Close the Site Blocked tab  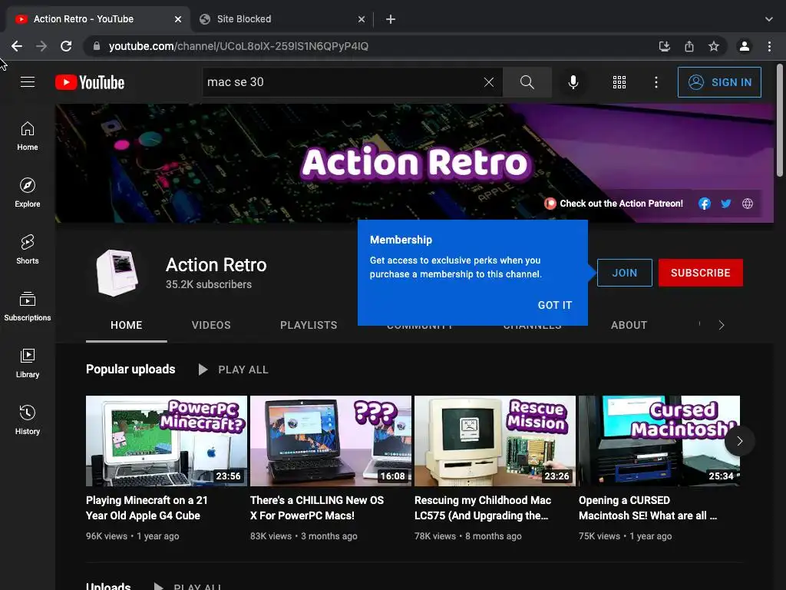coord(362,19)
